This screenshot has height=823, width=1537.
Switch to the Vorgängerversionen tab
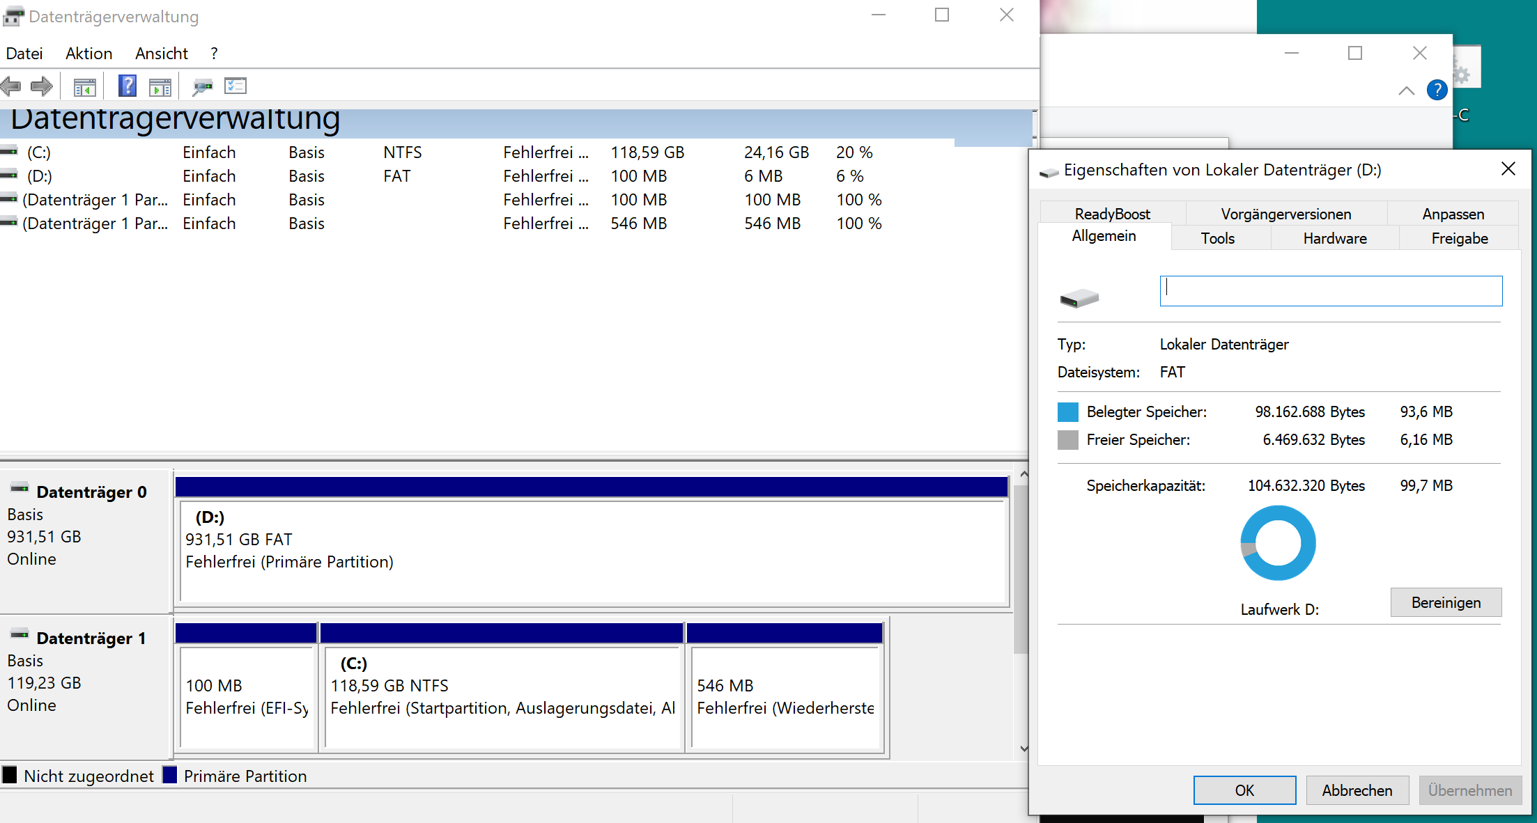pyautogui.click(x=1285, y=214)
